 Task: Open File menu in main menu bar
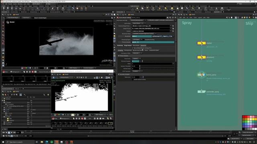click(3, 4)
